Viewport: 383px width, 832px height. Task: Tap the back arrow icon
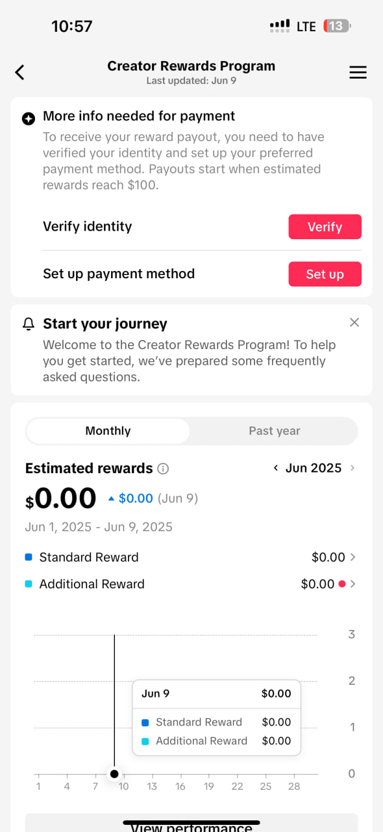click(x=19, y=72)
